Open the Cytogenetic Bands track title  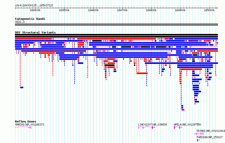pyautogui.click(x=30, y=19)
